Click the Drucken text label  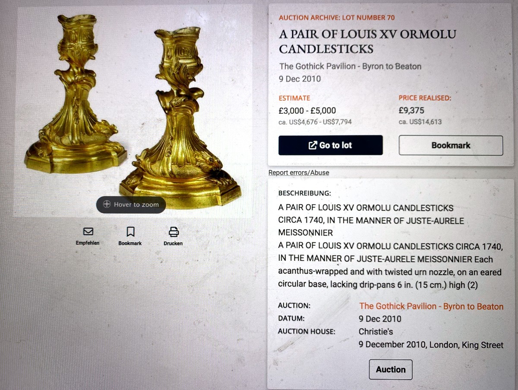click(173, 243)
